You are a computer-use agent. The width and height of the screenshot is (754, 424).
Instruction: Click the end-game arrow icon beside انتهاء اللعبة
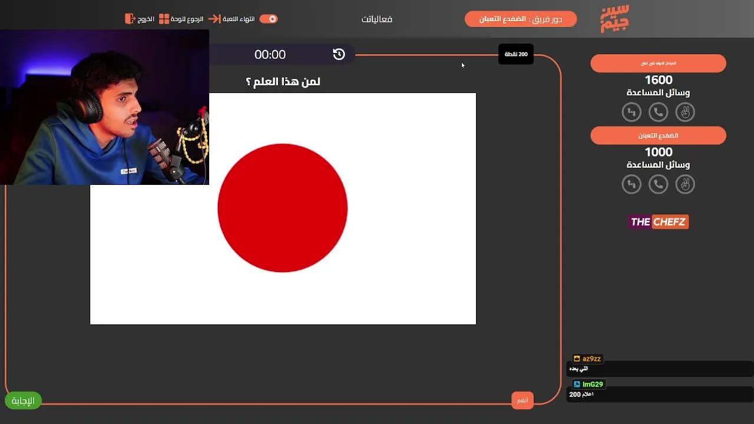214,19
